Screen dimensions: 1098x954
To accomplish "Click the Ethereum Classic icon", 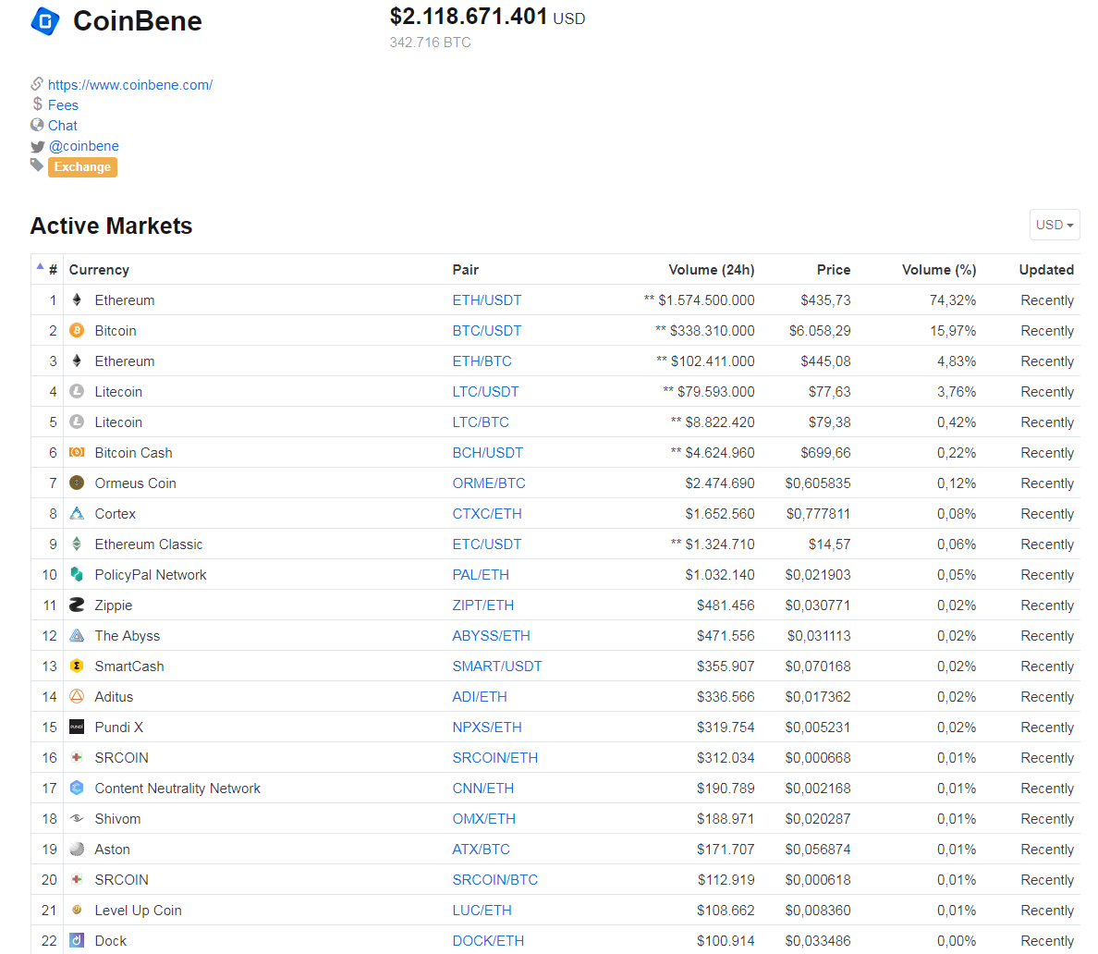I will click(x=77, y=544).
